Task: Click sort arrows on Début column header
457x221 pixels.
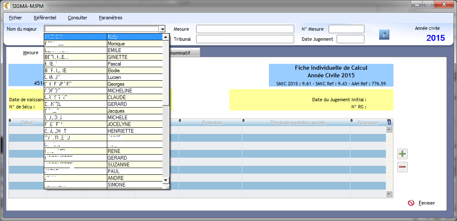Action: coord(10,122)
